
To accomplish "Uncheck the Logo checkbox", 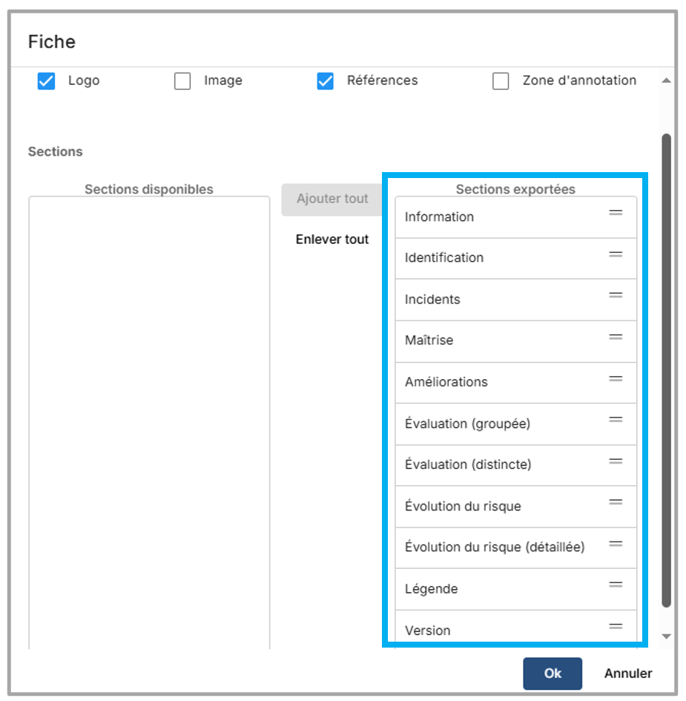I will point(46,81).
